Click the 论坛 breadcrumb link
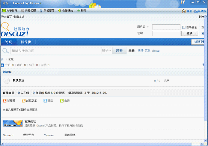This screenshot has height=146, width=208. 11,59
